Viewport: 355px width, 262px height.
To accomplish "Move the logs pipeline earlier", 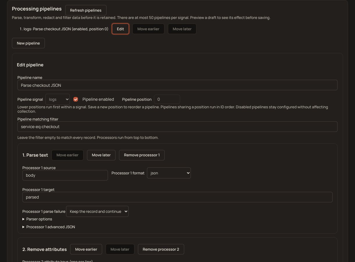I will [x=148, y=29].
